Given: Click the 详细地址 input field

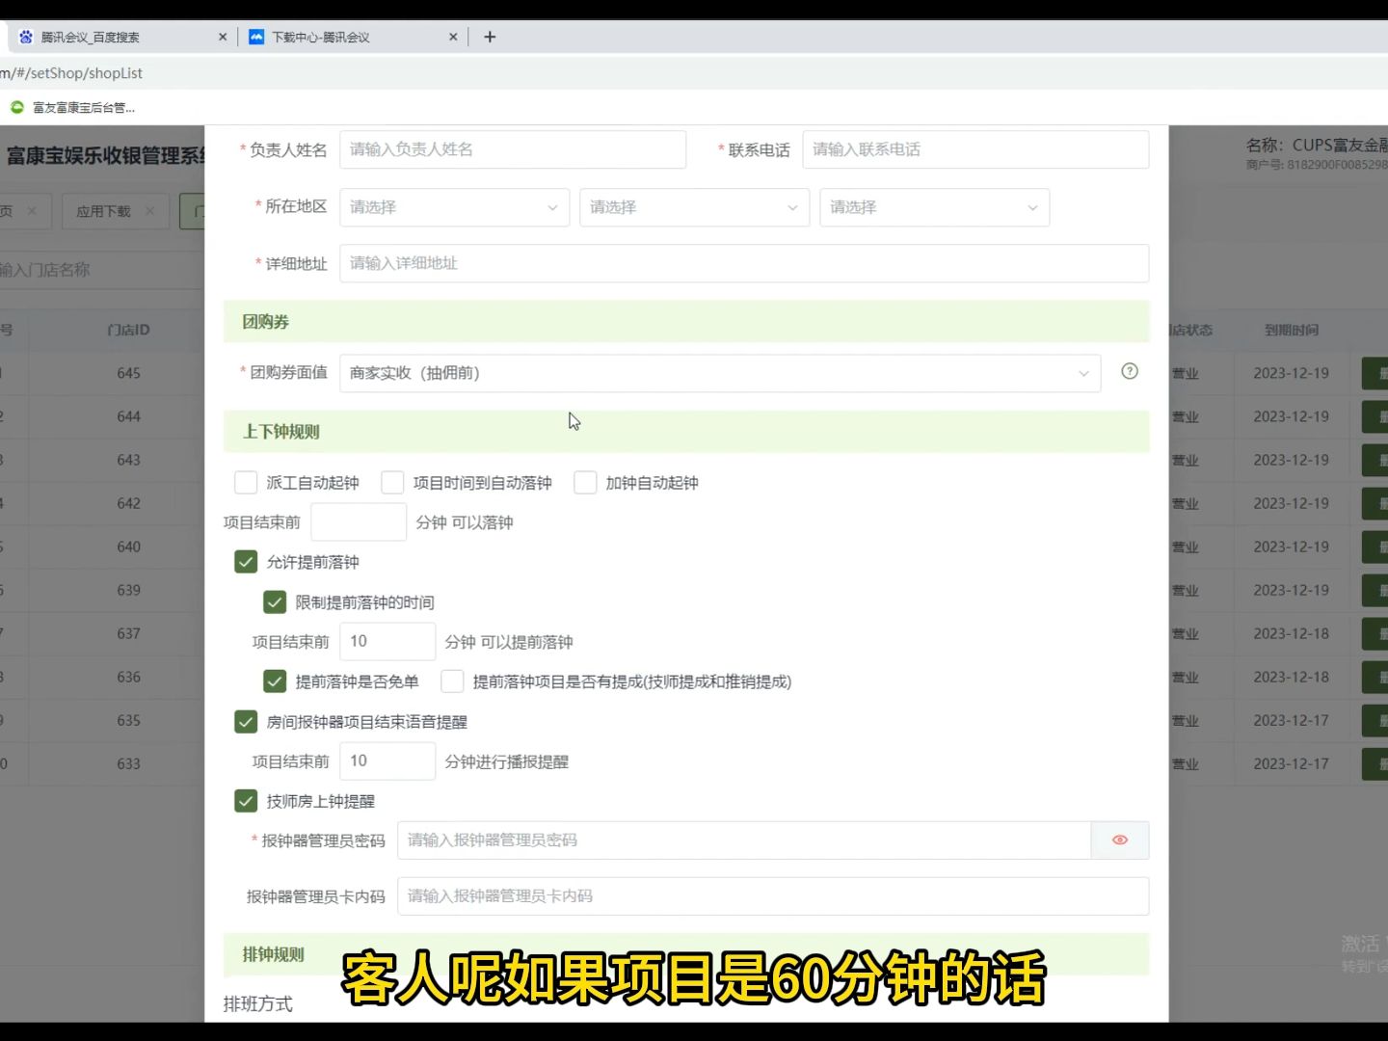Looking at the screenshot, I should coord(744,263).
